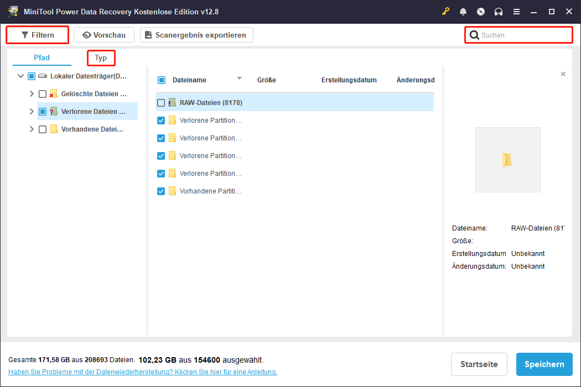
Task: Check the Gelöschte Dateien checkbox
Action: coord(43,93)
